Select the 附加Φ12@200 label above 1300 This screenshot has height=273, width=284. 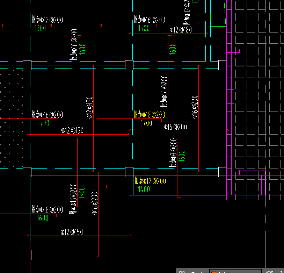click(47, 20)
